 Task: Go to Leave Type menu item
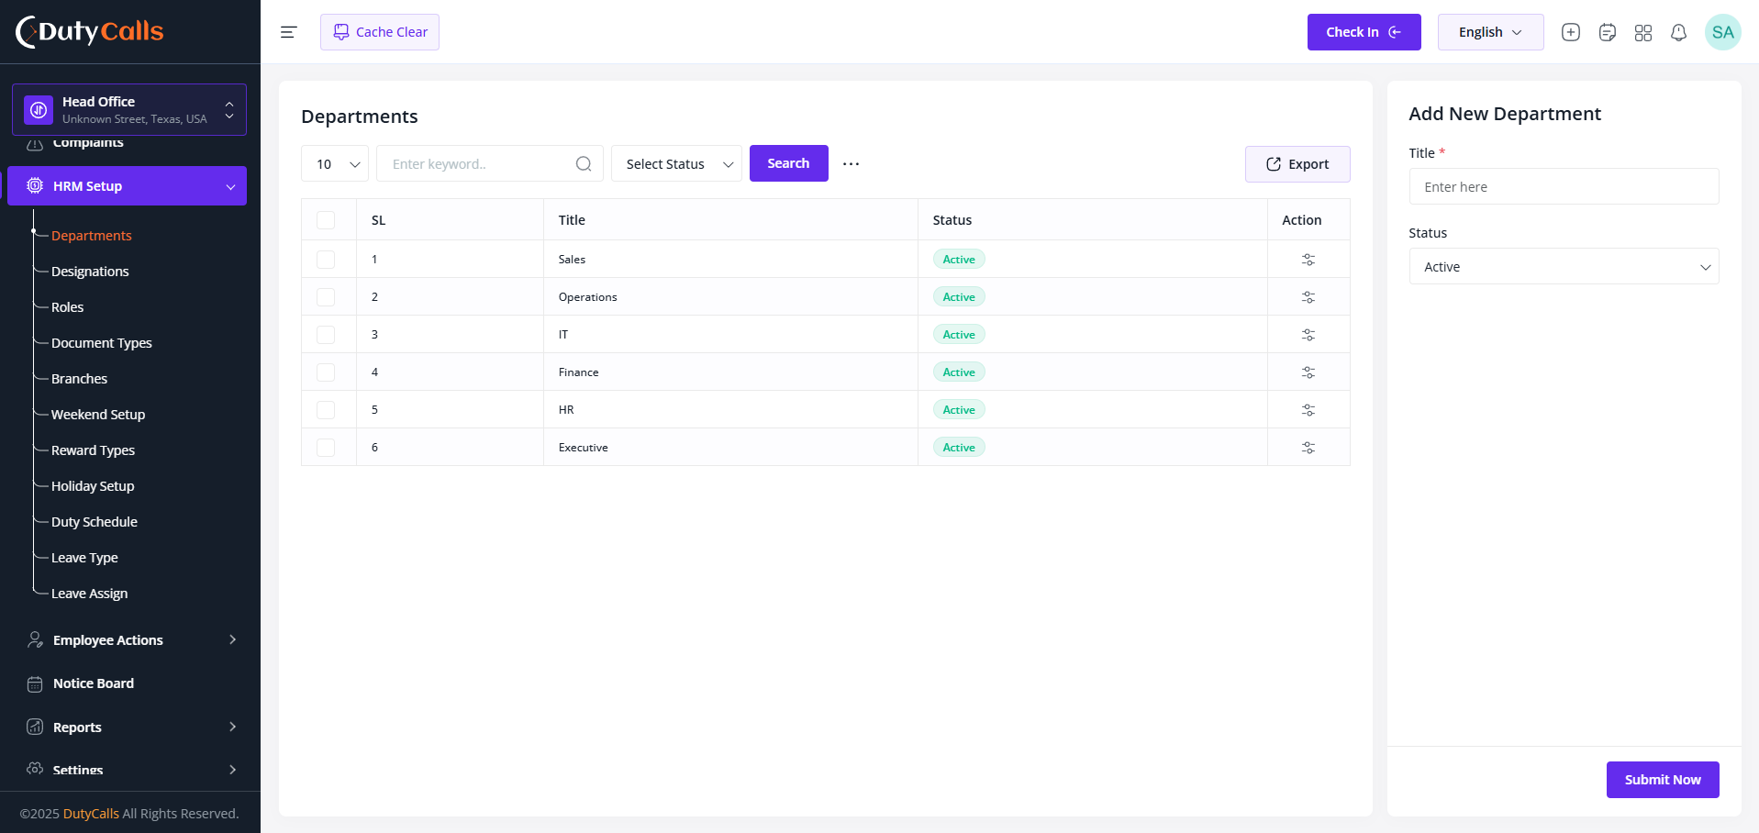(x=84, y=558)
